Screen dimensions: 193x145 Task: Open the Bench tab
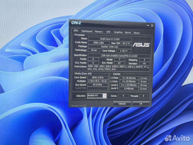click(128, 32)
